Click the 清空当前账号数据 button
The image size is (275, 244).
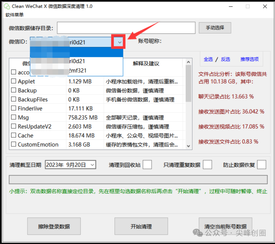point(225,226)
